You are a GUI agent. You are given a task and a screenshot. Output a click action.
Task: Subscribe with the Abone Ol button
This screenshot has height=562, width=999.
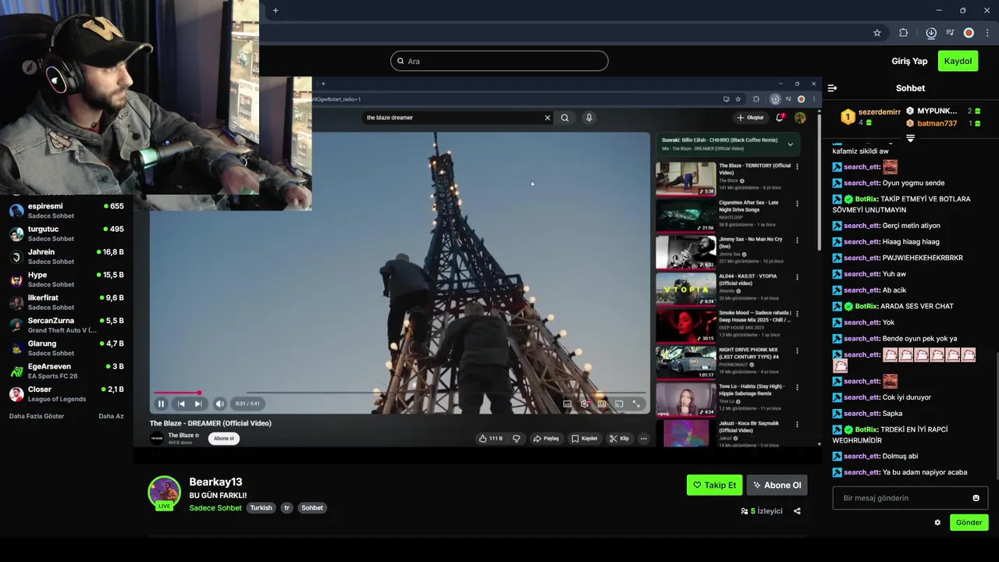(x=777, y=485)
